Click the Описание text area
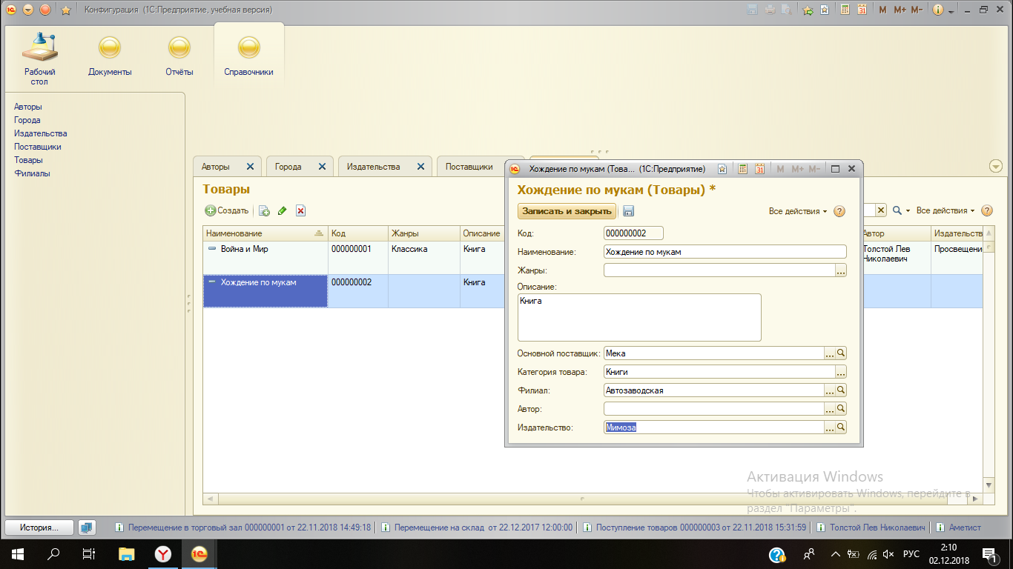 click(639, 317)
